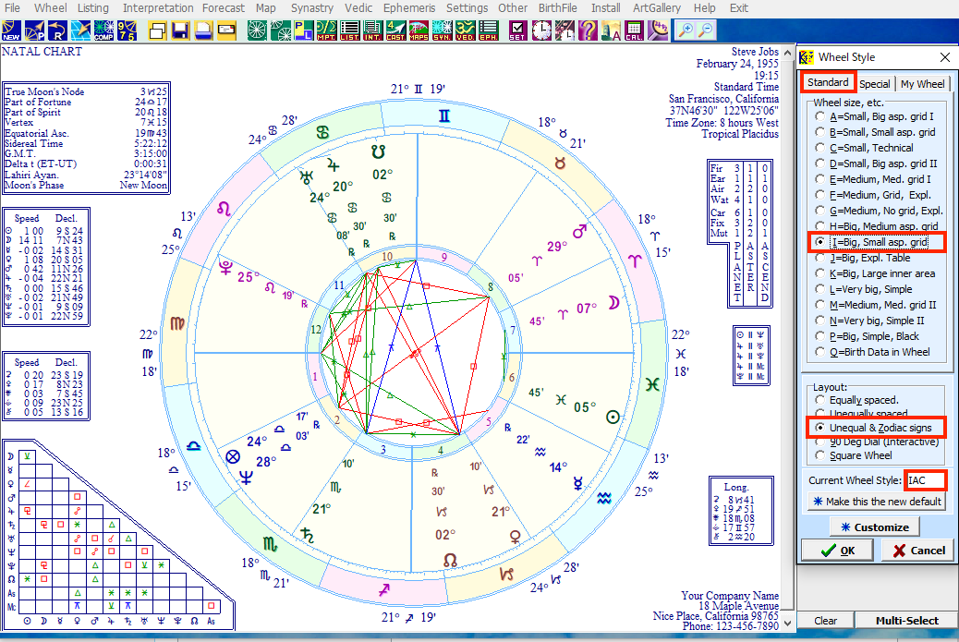Click the clock icon in toolbar
This screenshot has width=959, height=642.
pos(541,30)
